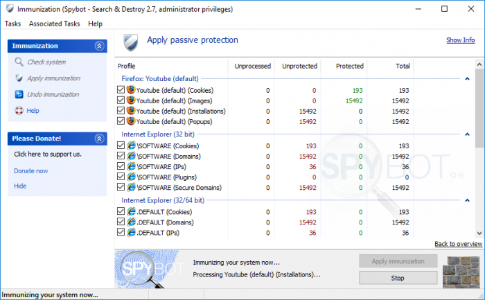Click the vertical scrollbar down arrow

pyautogui.click(x=479, y=233)
